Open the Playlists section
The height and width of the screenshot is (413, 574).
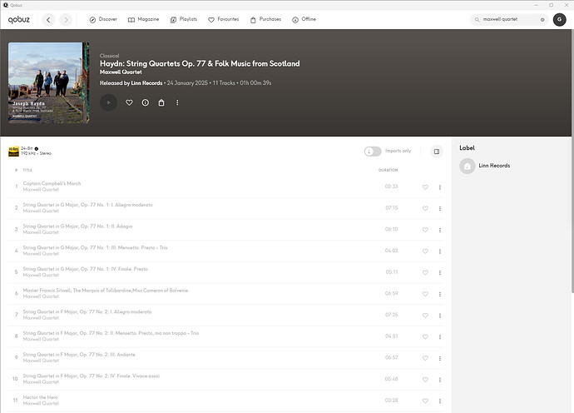click(x=184, y=19)
